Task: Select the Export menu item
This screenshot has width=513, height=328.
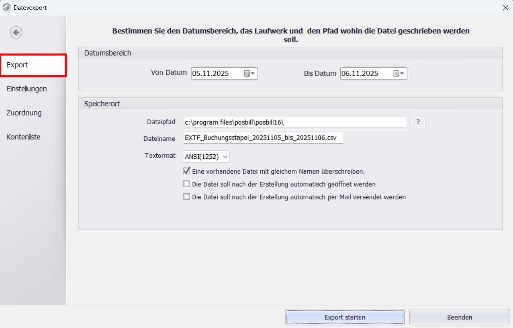Action: (x=33, y=65)
